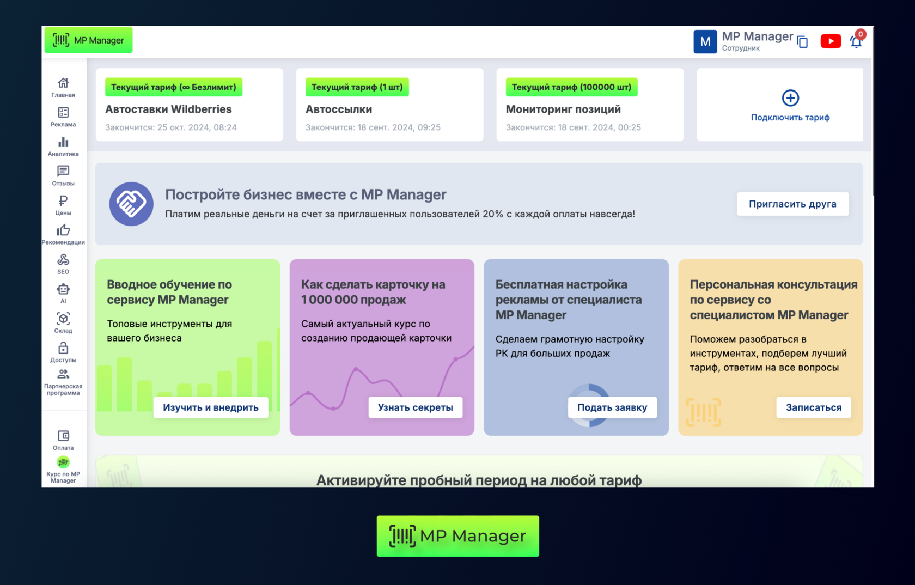Image resolution: width=915 pixels, height=585 pixels.
Task: Open Аналитика in the sidebar
Action: [63, 146]
